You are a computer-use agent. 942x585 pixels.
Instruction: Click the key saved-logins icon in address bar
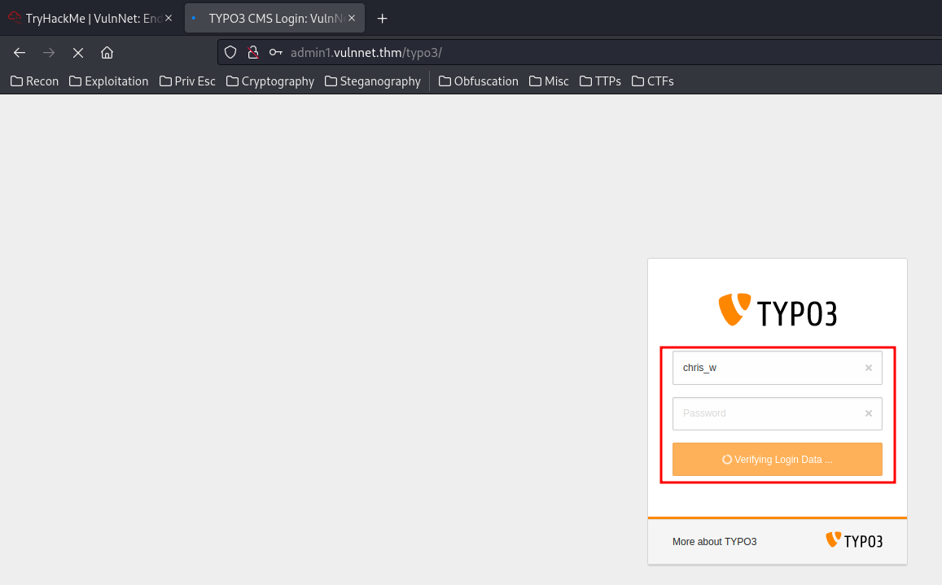coord(276,53)
